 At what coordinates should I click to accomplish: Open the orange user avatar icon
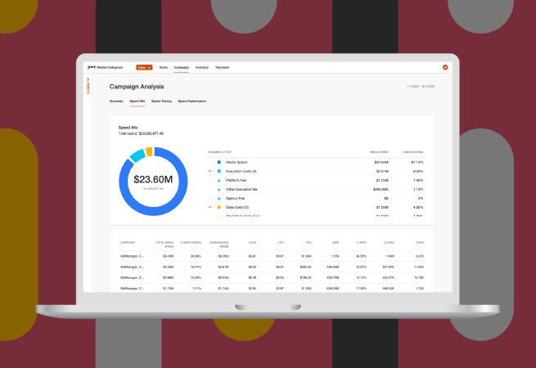[445, 67]
